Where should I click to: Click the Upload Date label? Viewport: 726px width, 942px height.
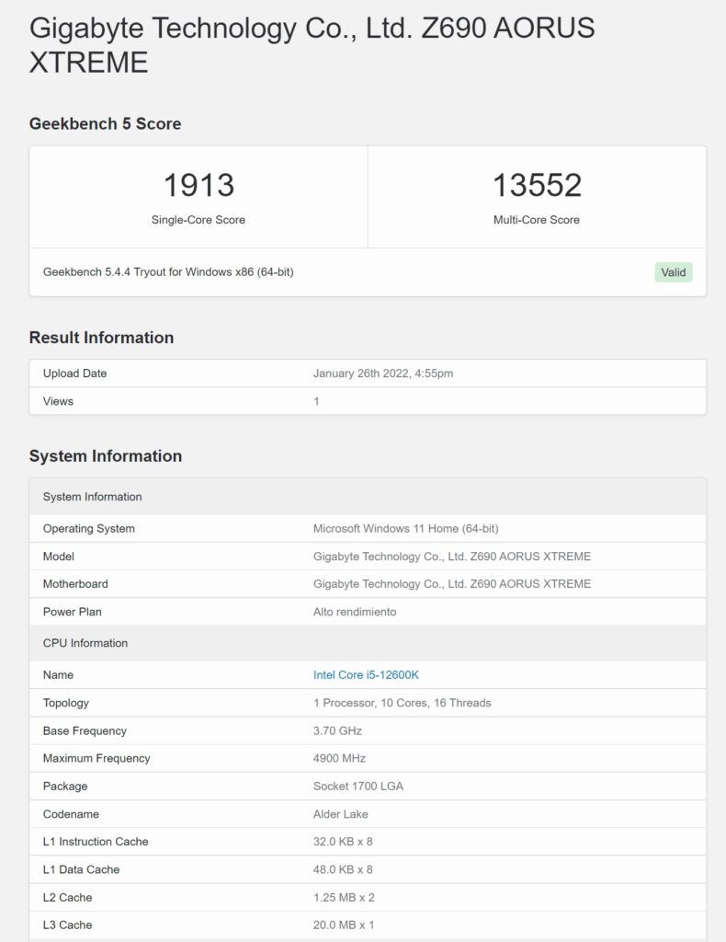tap(75, 373)
